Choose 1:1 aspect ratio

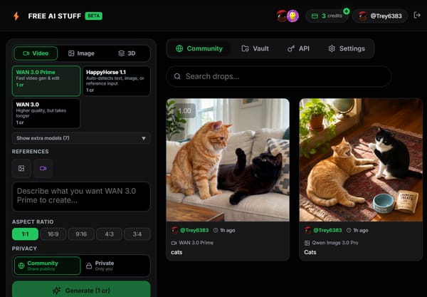pyautogui.click(x=25, y=234)
